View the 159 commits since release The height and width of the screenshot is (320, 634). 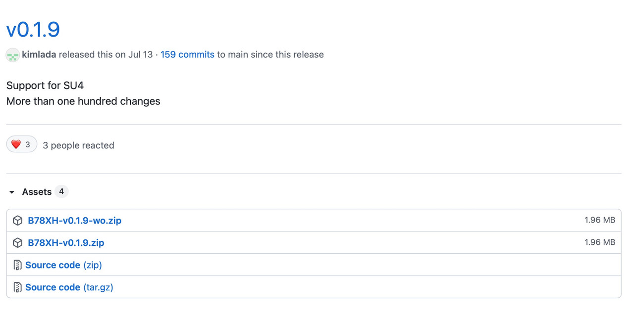tap(187, 54)
